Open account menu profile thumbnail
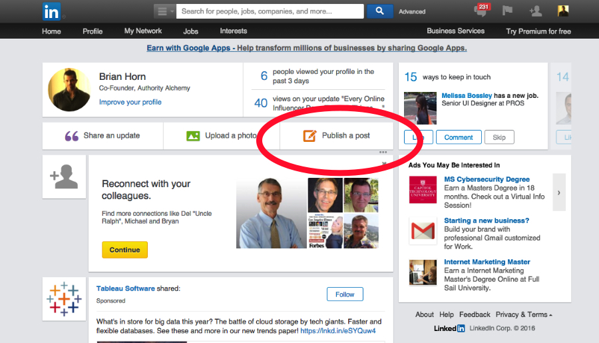 [563, 11]
